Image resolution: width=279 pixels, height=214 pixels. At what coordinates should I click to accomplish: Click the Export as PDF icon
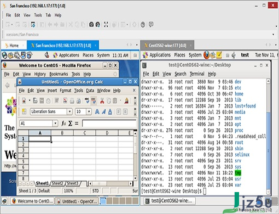tap(65, 100)
